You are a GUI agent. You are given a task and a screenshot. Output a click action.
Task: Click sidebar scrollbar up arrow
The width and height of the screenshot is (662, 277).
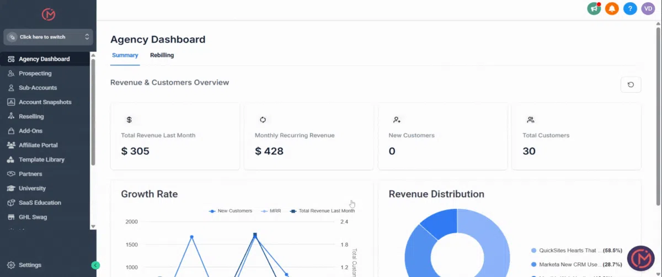pyautogui.click(x=93, y=55)
